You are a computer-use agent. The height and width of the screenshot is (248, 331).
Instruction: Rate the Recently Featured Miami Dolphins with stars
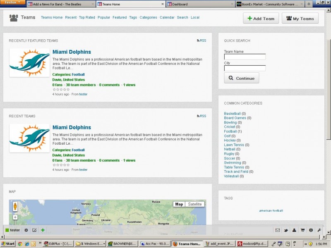[61, 90]
